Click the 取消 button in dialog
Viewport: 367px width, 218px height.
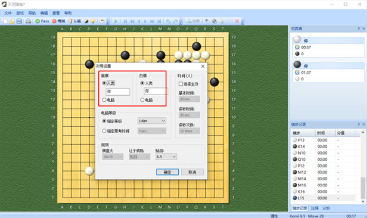point(192,172)
